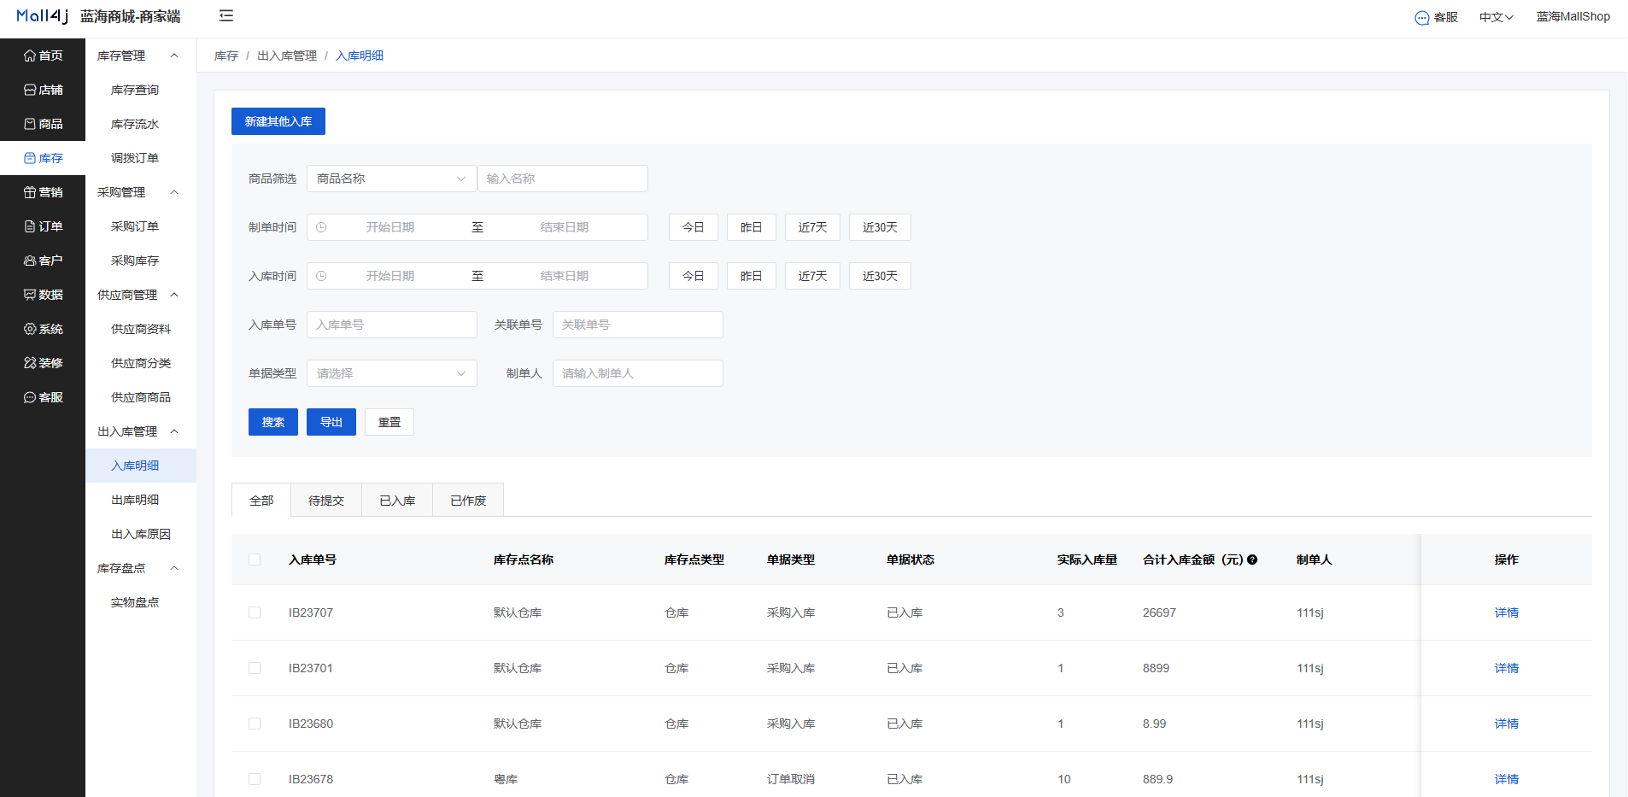Focus 请输入制单人 input field
1628x797 pixels.
[637, 373]
